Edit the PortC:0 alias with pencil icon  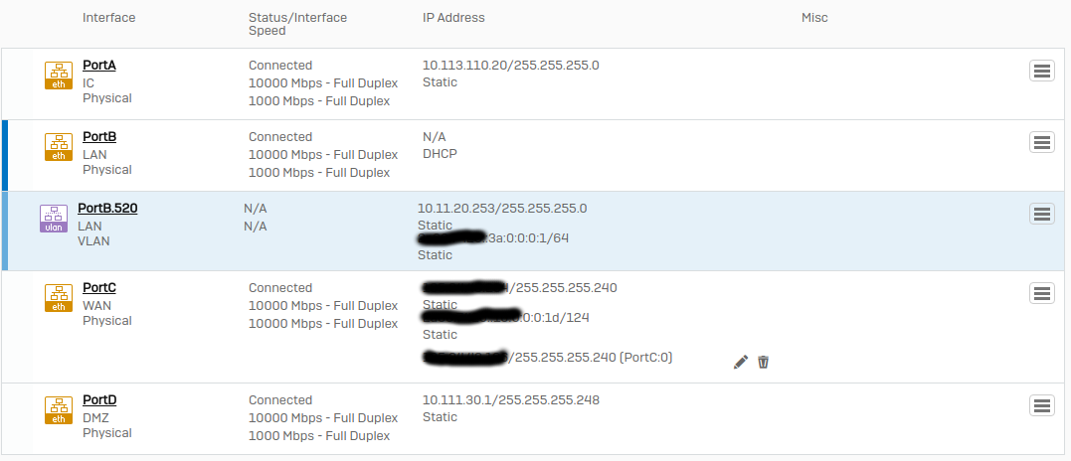pos(741,362)
